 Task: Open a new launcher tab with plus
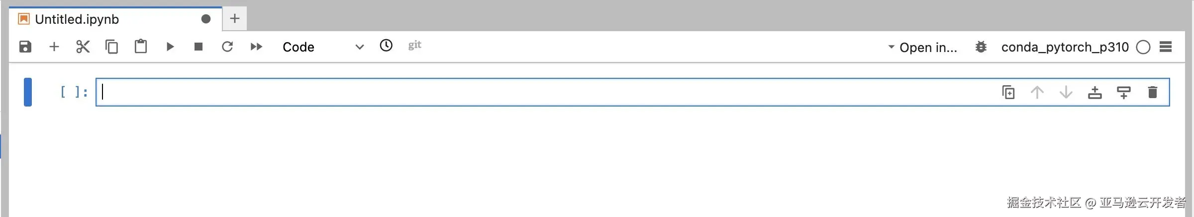pyautogui.click(x=235, y=19)
